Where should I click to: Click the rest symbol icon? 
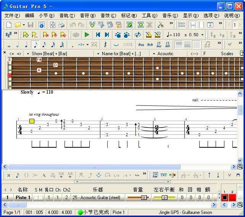click(105, 45)
